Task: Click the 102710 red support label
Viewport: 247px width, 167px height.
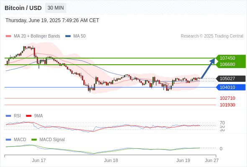Action: [x=227, y=98]
